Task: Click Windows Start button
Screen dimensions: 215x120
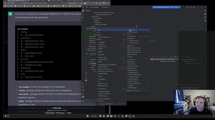Action: point(88,116)
